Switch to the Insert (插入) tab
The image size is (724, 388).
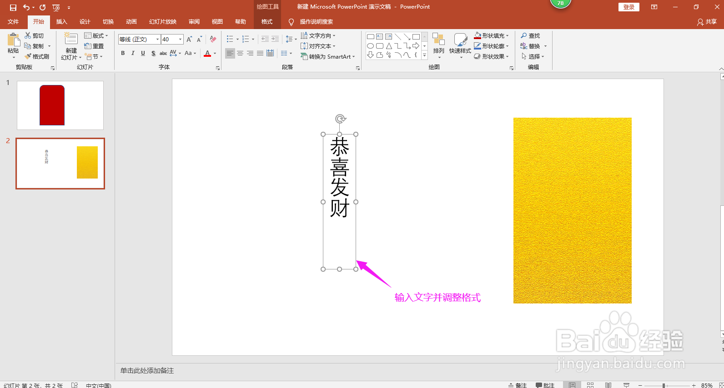click(61, 22)
